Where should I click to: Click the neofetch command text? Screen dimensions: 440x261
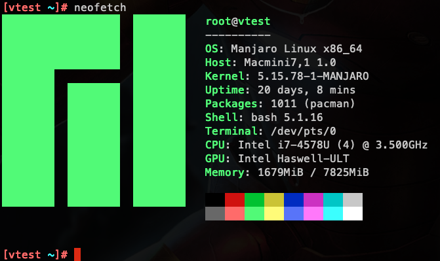[x=100, y=8]
